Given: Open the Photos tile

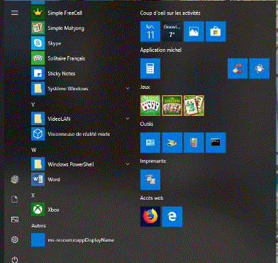Looking at the screenshot, I should (x=194, y=31).
